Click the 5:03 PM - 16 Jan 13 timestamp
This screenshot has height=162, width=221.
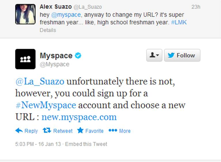pyautogui.click(x=38, y=144)
